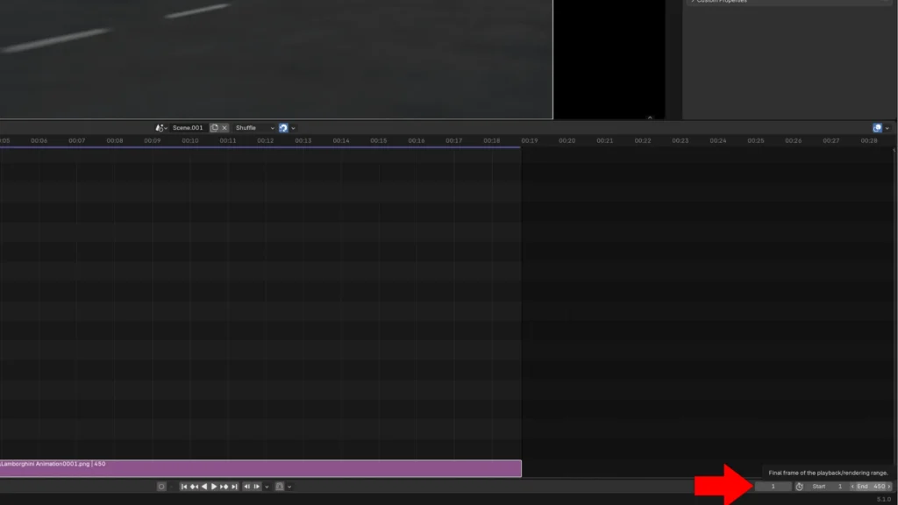Click the End frame field showing 450

tap(871, 486)
